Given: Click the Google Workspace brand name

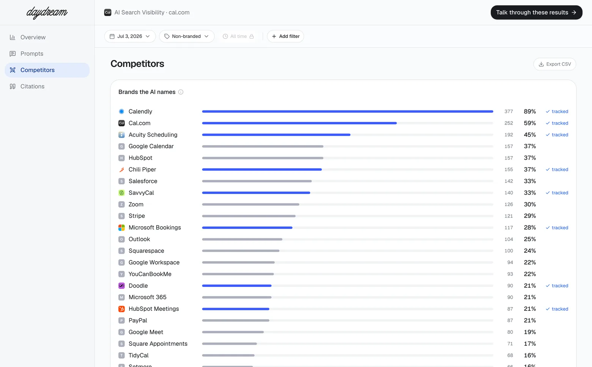Looking at the screenshot, I should pyautogui.click(x=154, y=263).
